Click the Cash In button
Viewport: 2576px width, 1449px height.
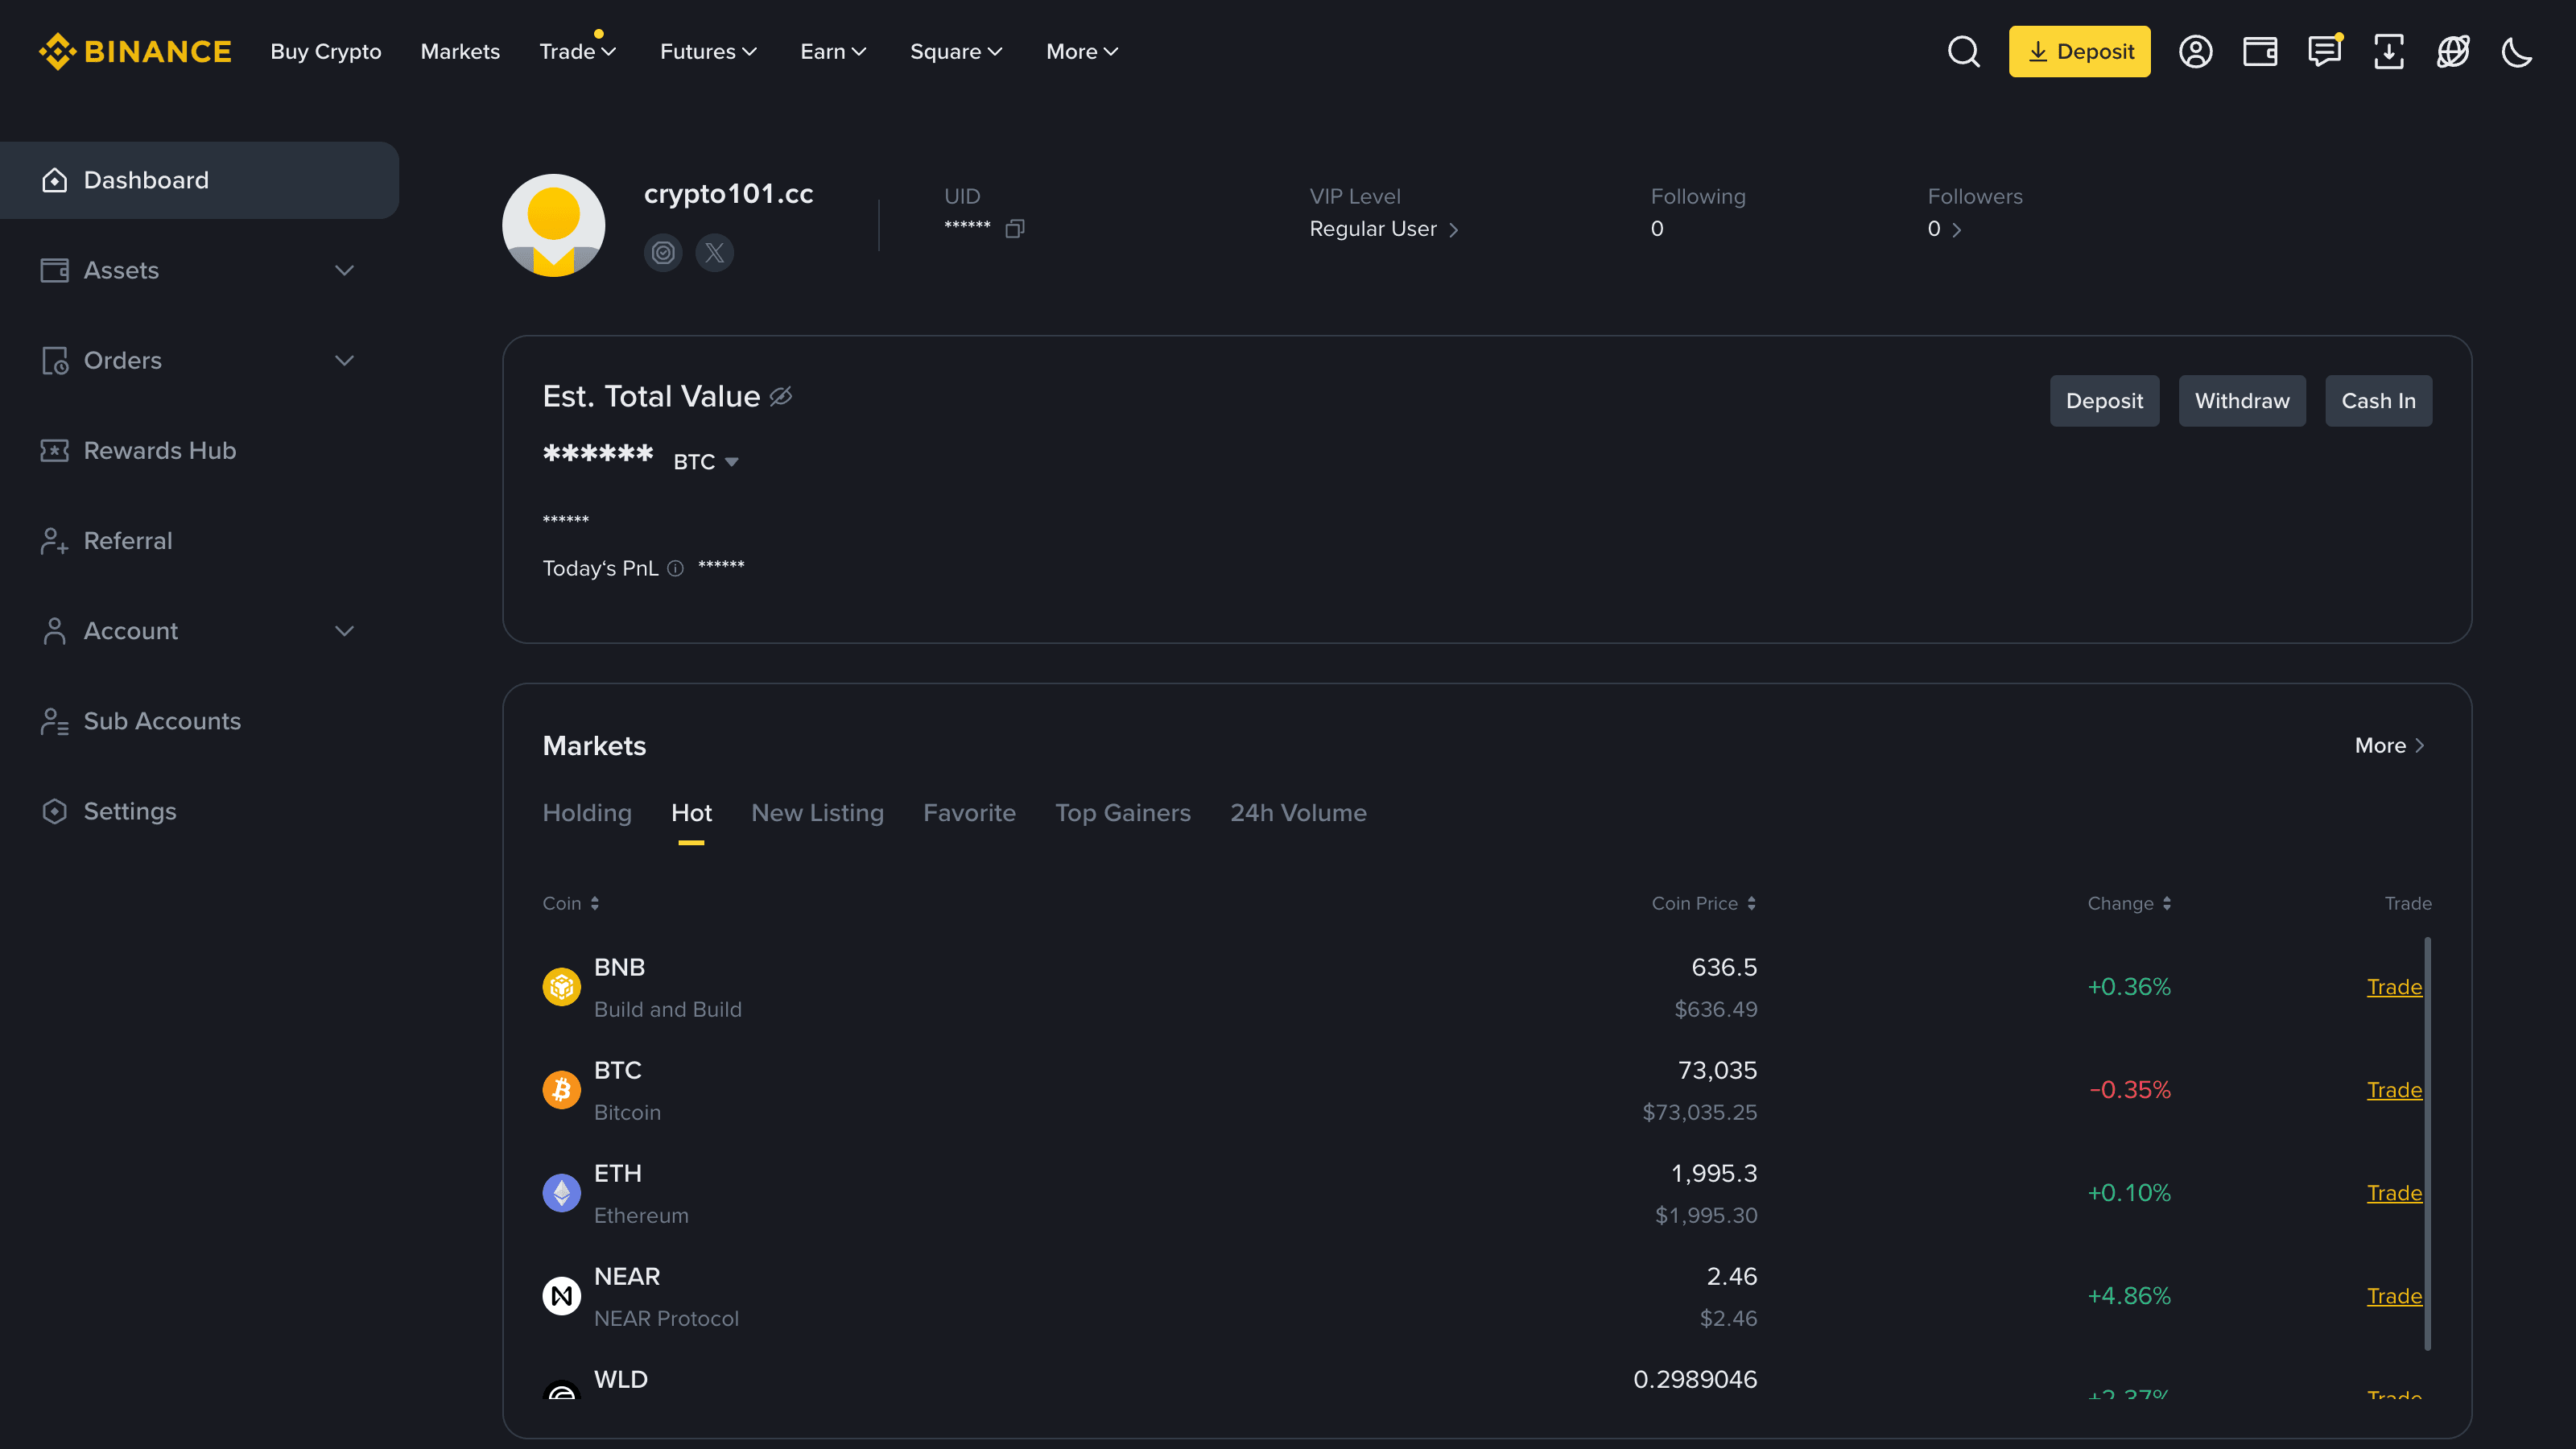pos(2378,401)
